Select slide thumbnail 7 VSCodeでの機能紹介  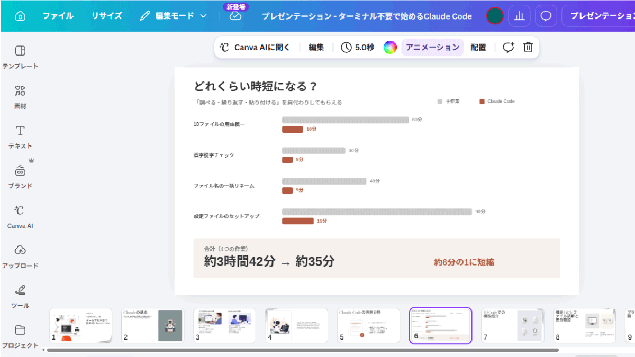pyautogui.click(x=512, y=326)
